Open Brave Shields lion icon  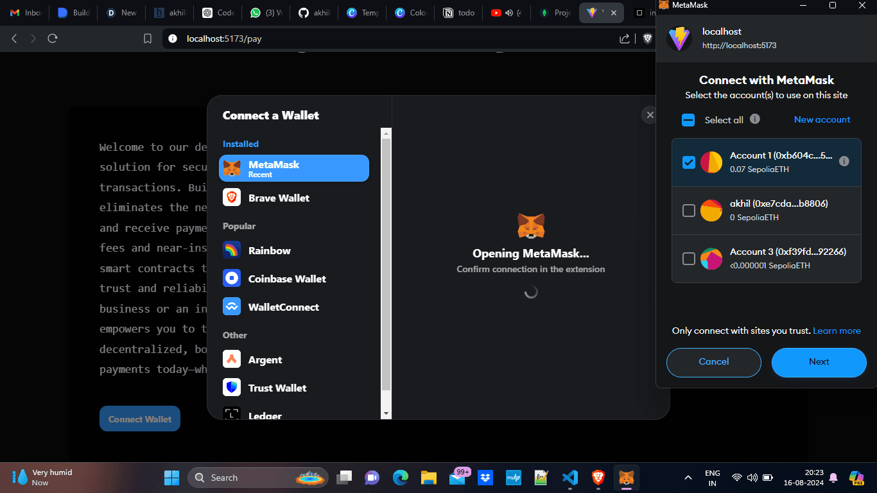coord(647,39)
